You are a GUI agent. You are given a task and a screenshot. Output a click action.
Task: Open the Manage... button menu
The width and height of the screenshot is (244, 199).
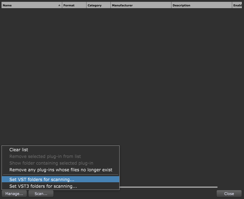14,194
